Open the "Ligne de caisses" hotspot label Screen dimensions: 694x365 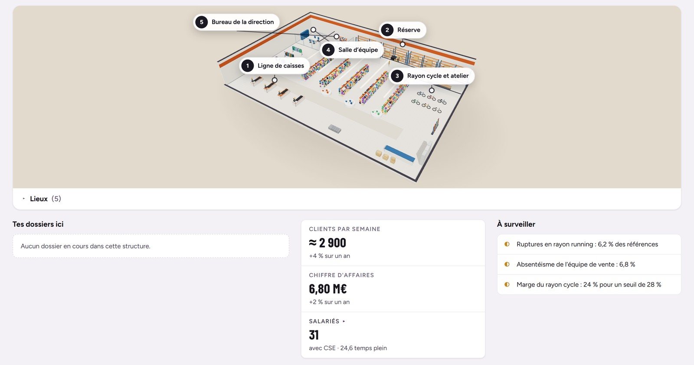(275, 66)
